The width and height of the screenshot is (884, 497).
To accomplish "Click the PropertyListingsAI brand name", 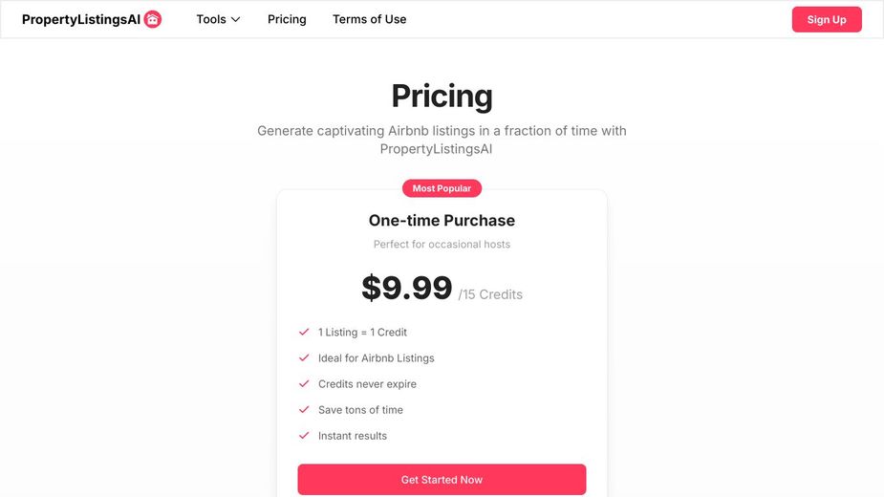I will (81, 19).
